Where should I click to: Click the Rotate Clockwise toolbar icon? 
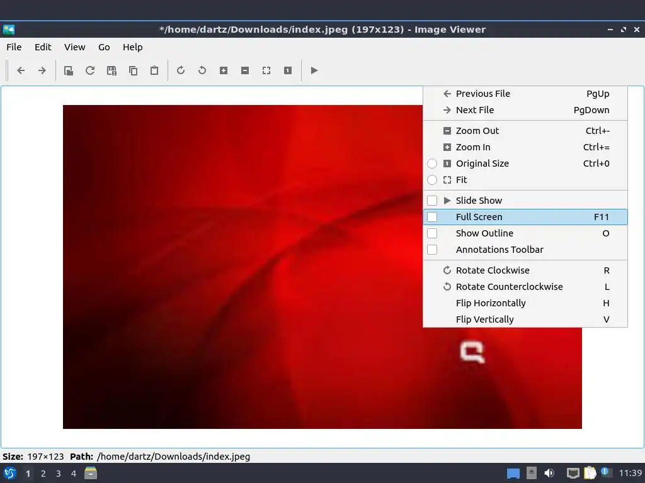[x=181, y=70]
